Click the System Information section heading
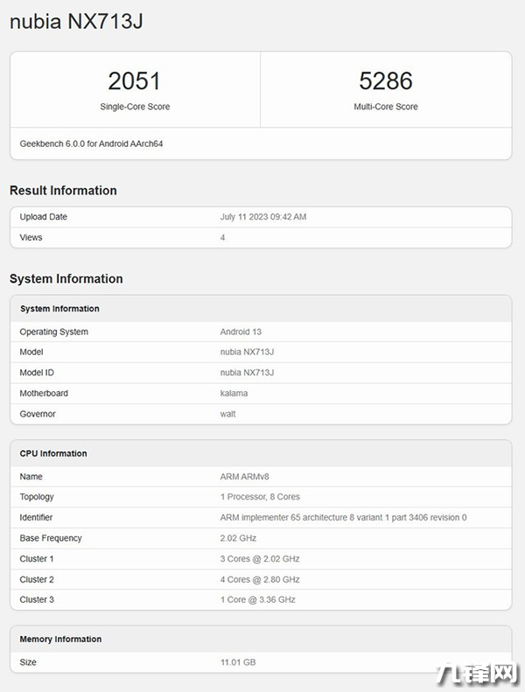The image size is (525, 692). [x=66, y=279]
